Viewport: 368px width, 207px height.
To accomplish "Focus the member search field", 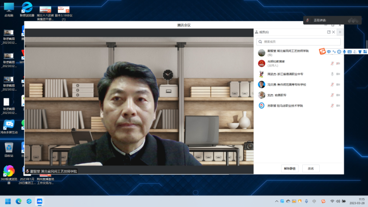I will coord(298,41).
